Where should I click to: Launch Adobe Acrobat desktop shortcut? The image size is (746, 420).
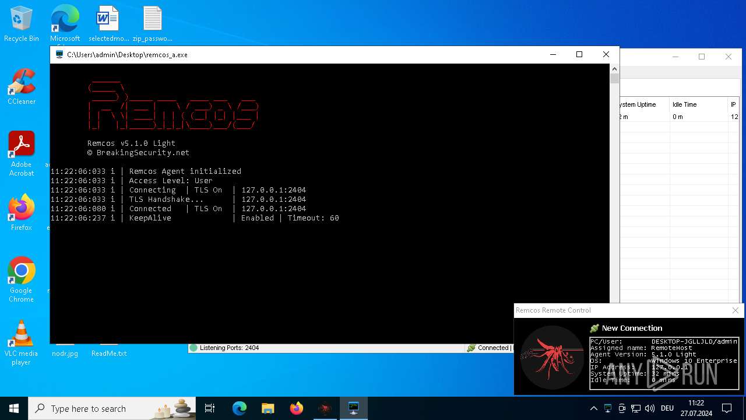[22, 153]
